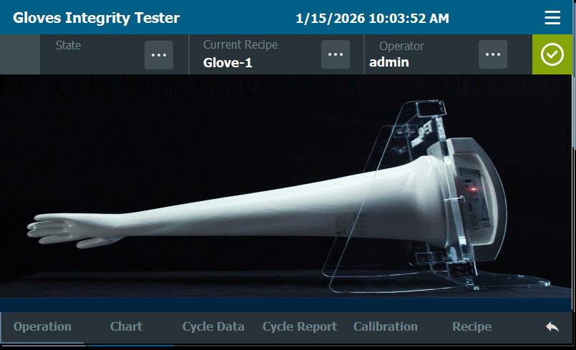Image resolution: width=576 pixels, height=350 pixels.
Task: Open Current Recipe ellipsis button
Action: pos(336,54)
